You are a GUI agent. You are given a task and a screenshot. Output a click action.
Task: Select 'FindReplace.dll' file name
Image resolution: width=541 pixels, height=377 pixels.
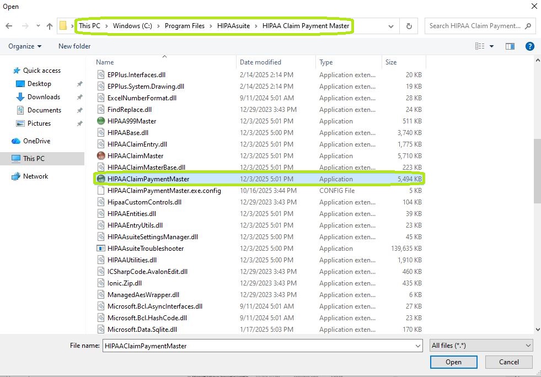(x=130, y=110)
